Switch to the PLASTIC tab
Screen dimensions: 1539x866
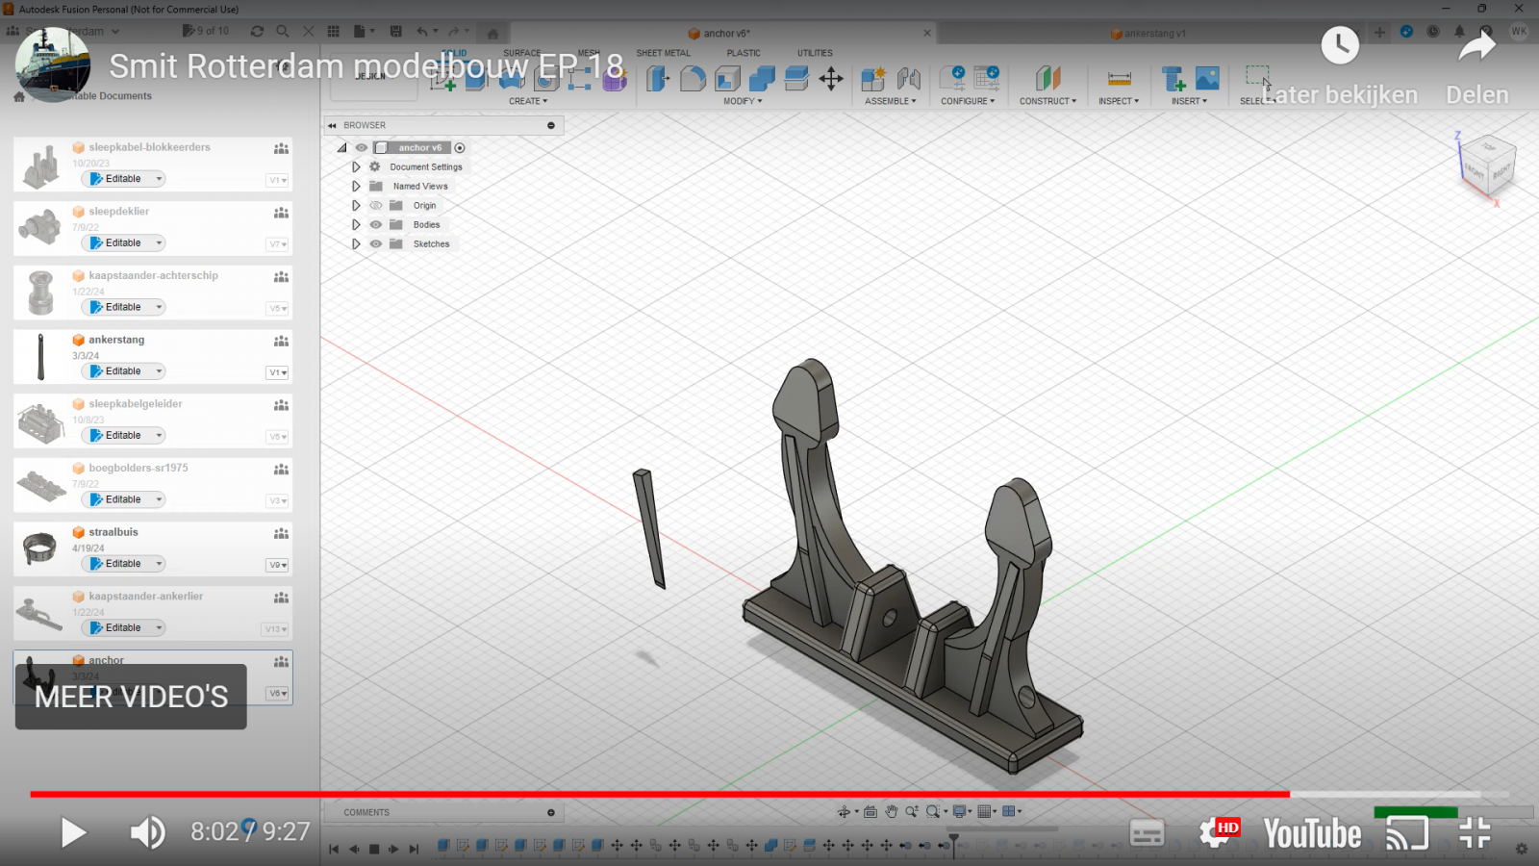(x=744, y=53)
